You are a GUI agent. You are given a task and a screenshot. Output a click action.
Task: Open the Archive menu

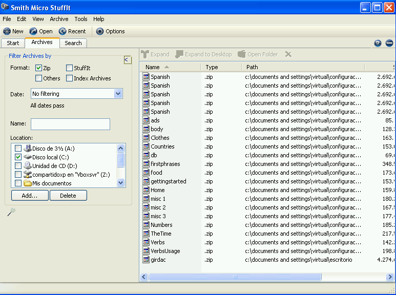[x=59, y=19]
